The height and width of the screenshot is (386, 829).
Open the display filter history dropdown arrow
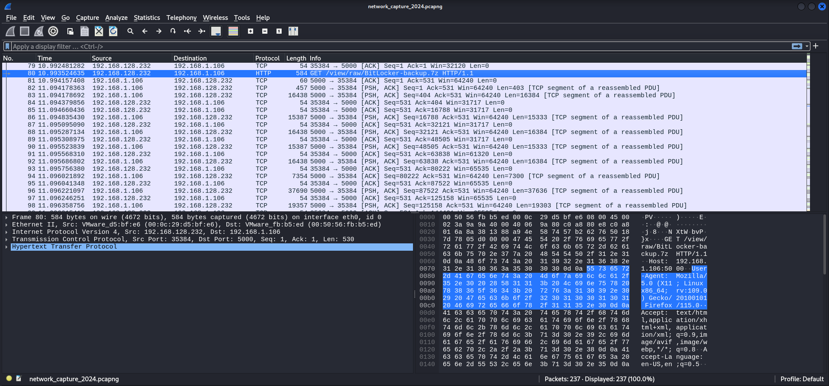pos(807,46)
